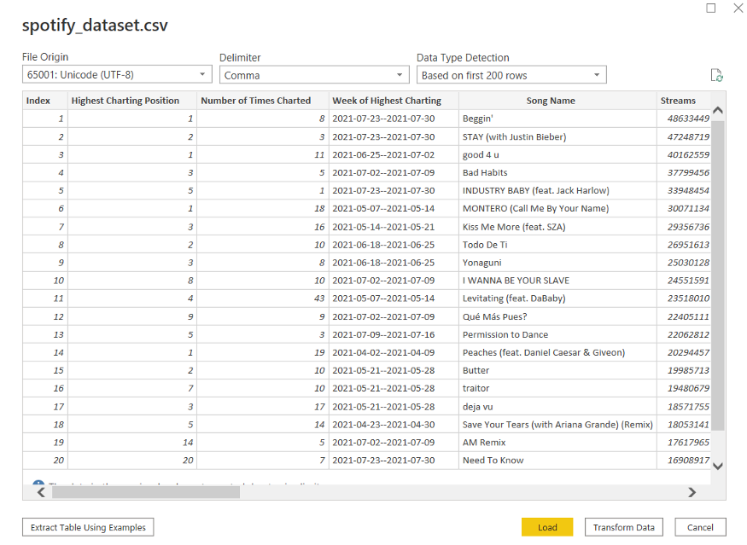Image resolution: width=747 pixels, height=545 pixels.
Task: Click the Cancel button
Action: 700,527
